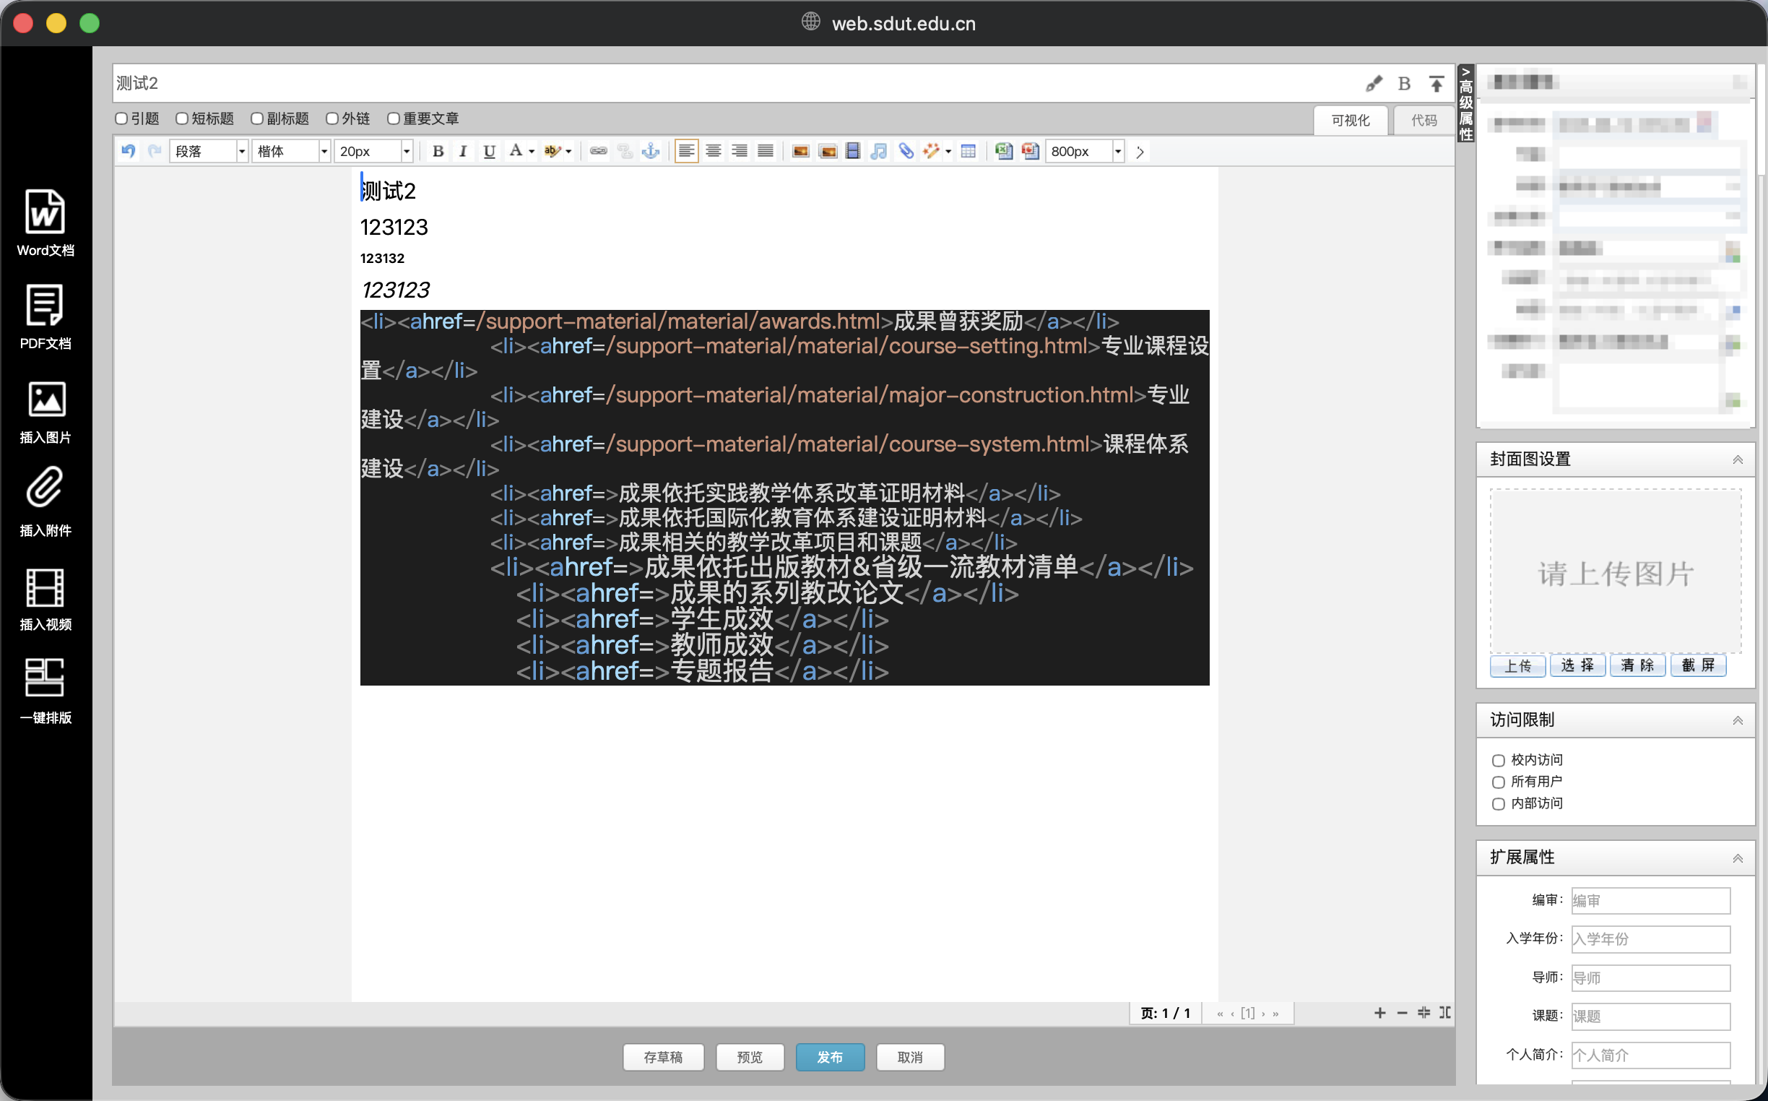Insert a table via the table icon

(968, 151)
